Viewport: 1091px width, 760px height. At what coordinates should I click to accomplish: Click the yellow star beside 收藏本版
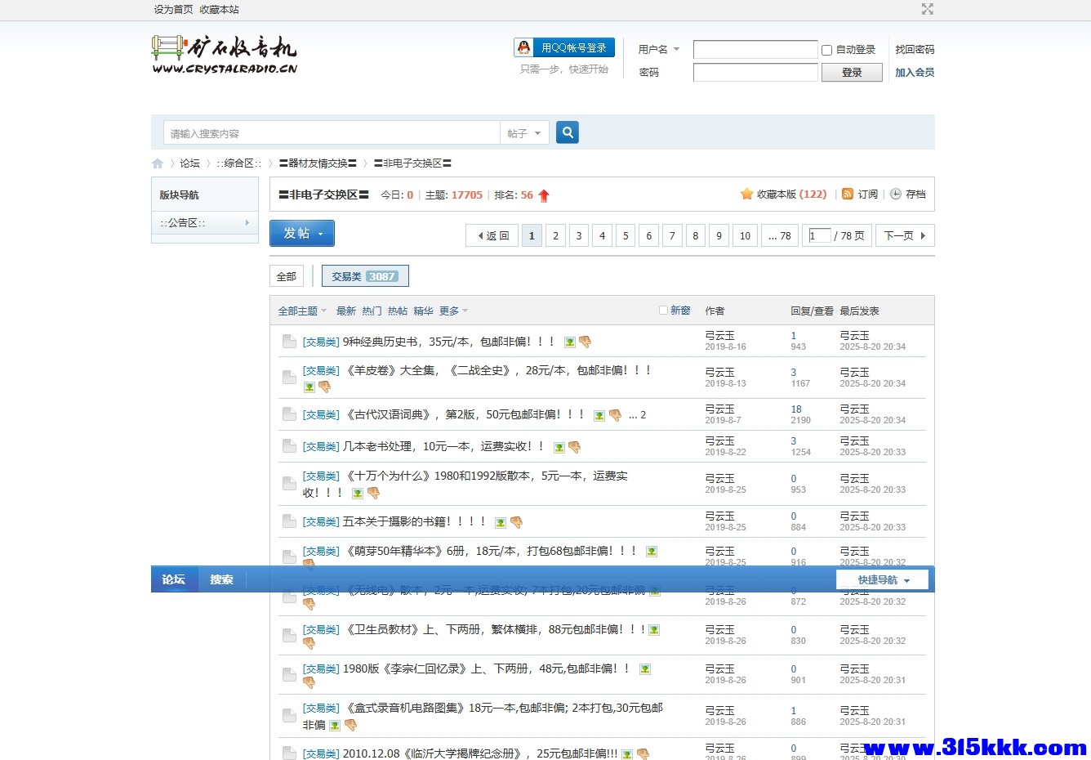click(x=748, y=194)
